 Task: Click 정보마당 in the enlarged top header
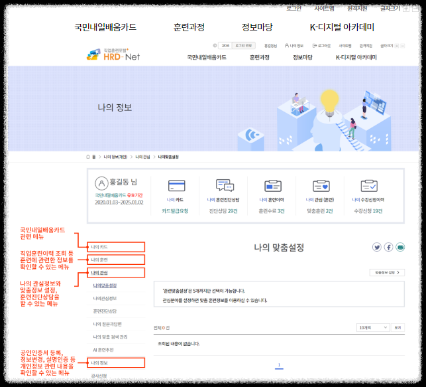click(257, 27)
